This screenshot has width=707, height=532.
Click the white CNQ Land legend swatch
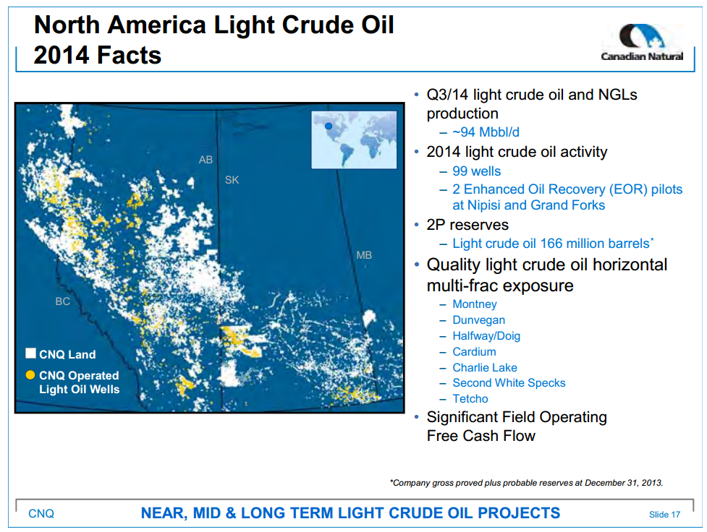click(30, 353)
